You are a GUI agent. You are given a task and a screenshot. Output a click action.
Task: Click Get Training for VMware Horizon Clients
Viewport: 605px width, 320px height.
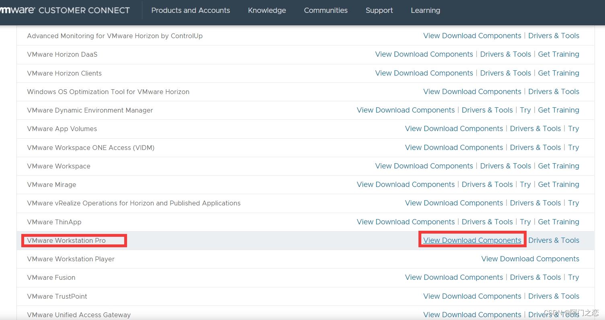[x=558, y=73]
